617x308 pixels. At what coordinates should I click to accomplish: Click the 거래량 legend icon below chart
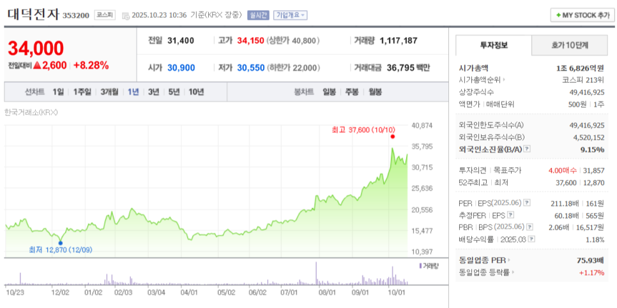[420, 265]
